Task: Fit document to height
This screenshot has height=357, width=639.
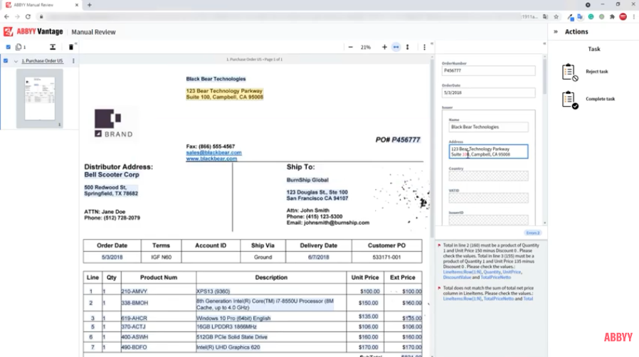Action: [408, 47]
